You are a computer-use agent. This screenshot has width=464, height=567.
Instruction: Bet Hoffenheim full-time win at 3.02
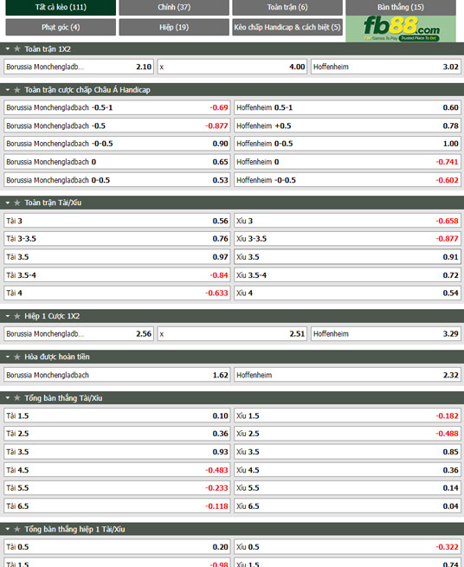click(x=385, y=67)
